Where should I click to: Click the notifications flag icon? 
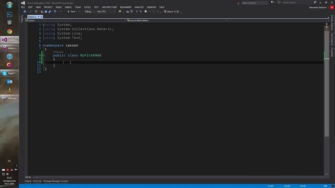272,2
